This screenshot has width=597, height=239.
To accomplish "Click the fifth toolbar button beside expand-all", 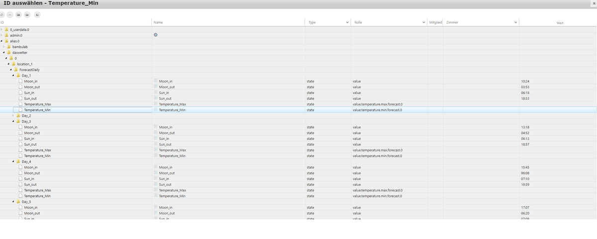I will (37, 14).
